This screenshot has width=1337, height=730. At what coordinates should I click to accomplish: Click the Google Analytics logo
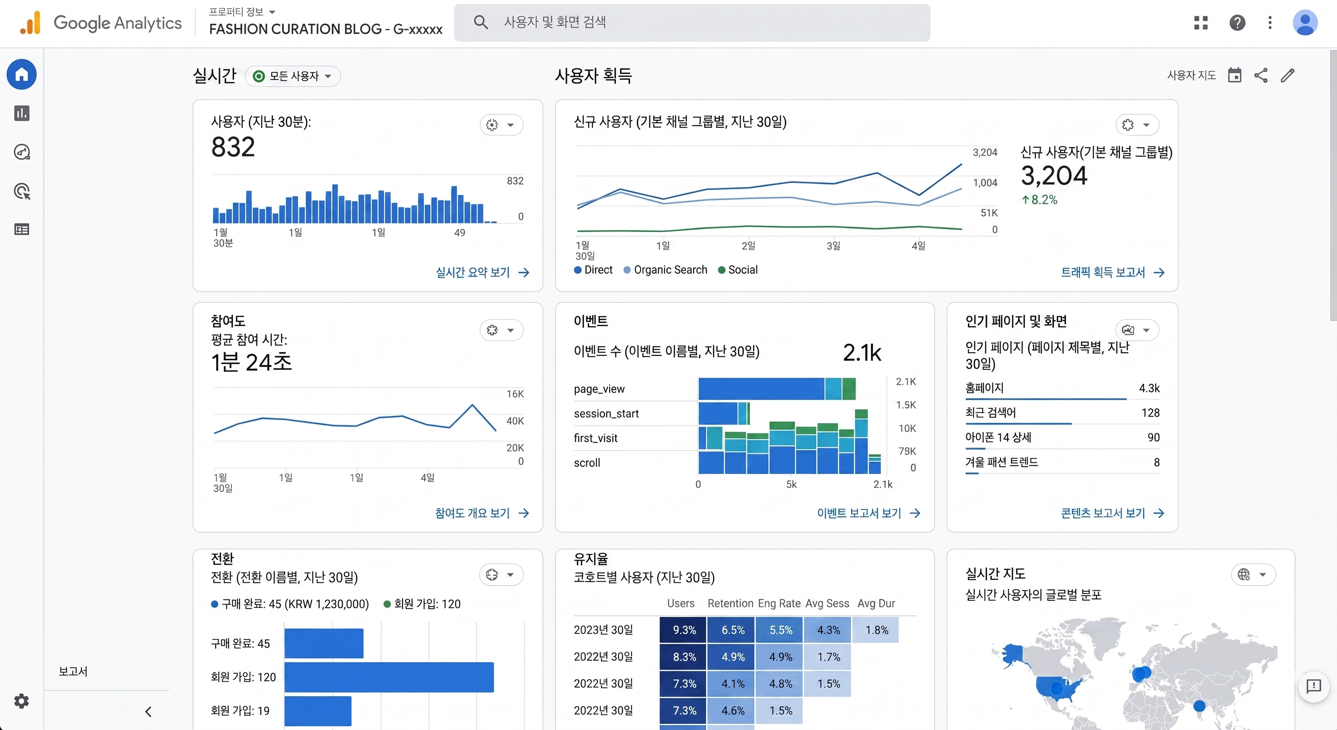[101, 23]
